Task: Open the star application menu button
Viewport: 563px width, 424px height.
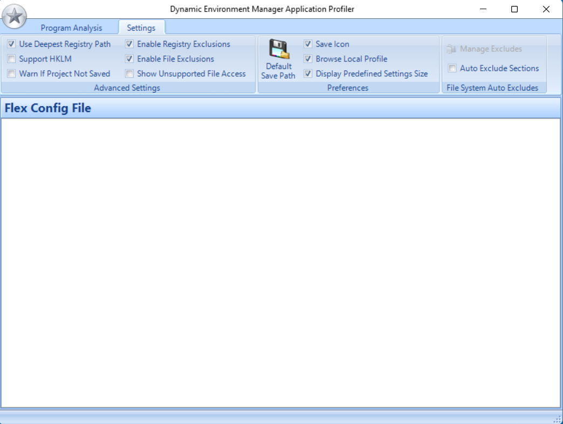Action: (x=15, y=17)
